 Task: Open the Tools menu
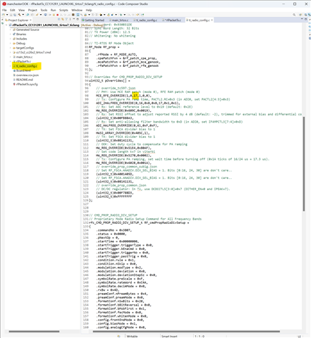point(44,10)
